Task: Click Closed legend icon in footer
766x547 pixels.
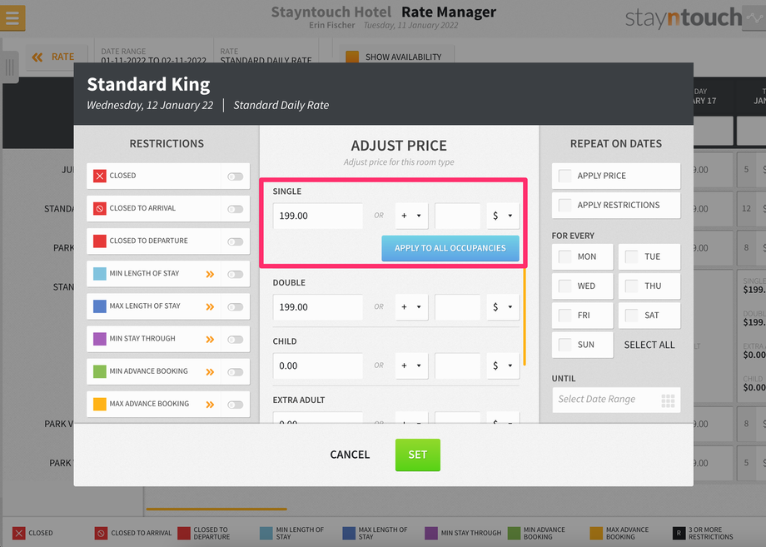Action: click(x=18, y=534)
